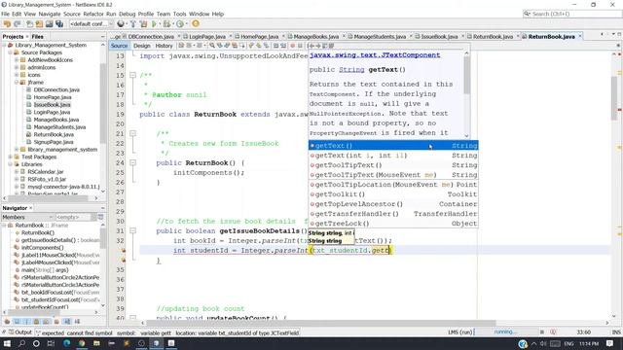
Task: Open Windows search from taskbar
Action: [x=21, y=343]
